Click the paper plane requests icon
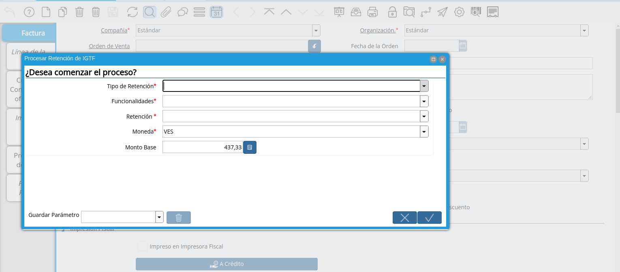 442,12
